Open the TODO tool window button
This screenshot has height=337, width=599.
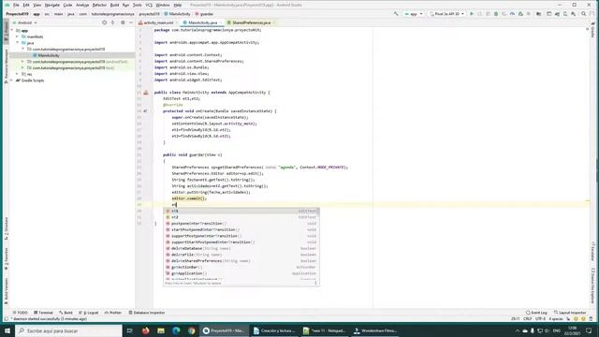click(x=21, y=313)
